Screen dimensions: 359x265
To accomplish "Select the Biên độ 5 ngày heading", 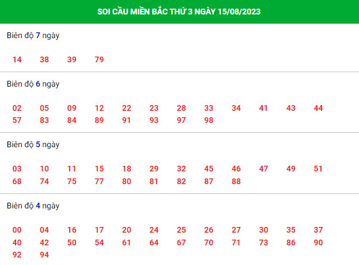I will pyautogui.click(x=33, y=145).
